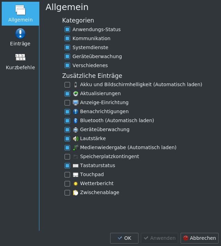Uncheck Geräteüberwachung under Zusätzliche Einträge
221x246 pixels.
(67, 130)
